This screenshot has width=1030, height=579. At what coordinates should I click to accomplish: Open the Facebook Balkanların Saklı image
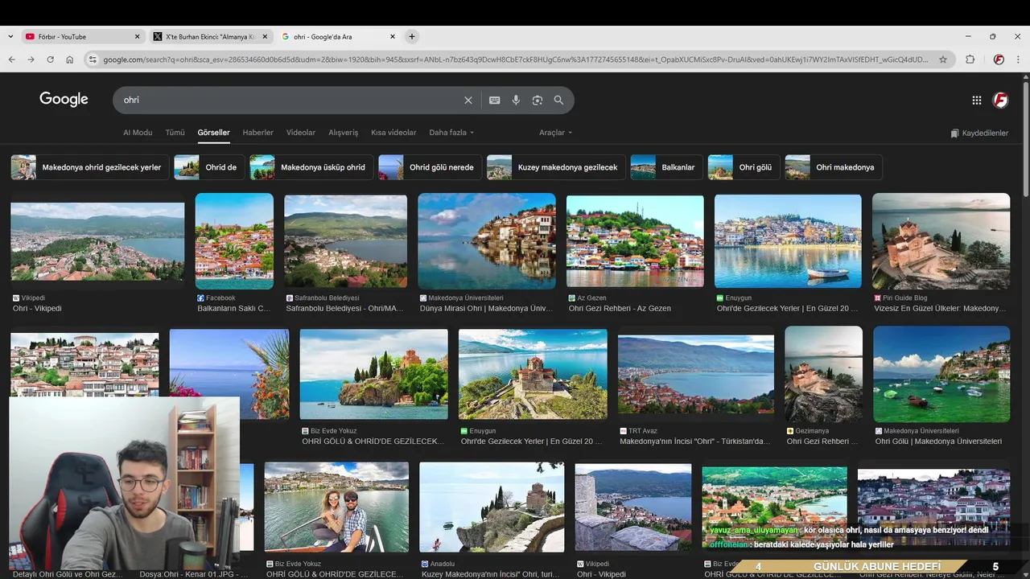(x=234, y=241)
